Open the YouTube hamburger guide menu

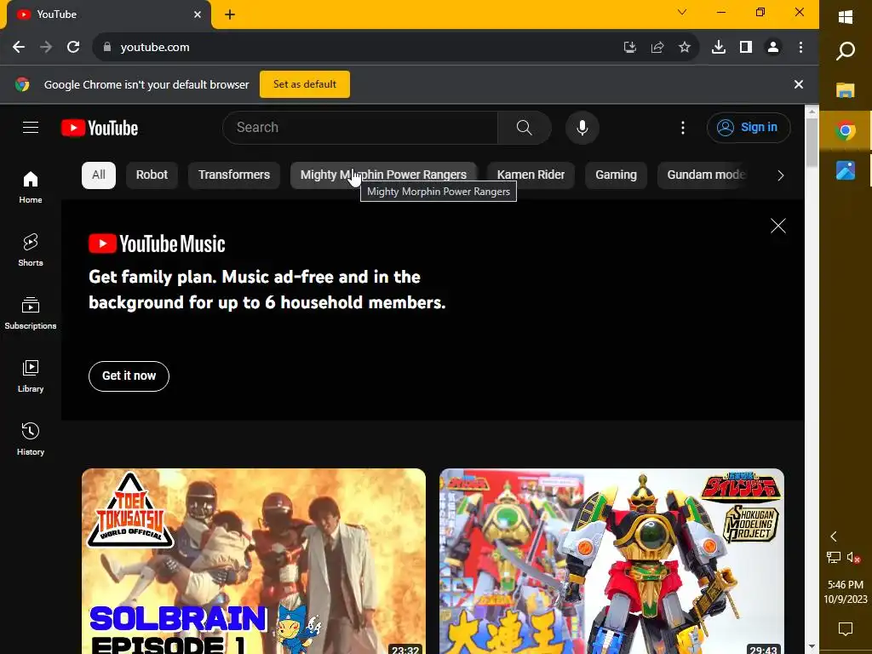click(31, 128)
